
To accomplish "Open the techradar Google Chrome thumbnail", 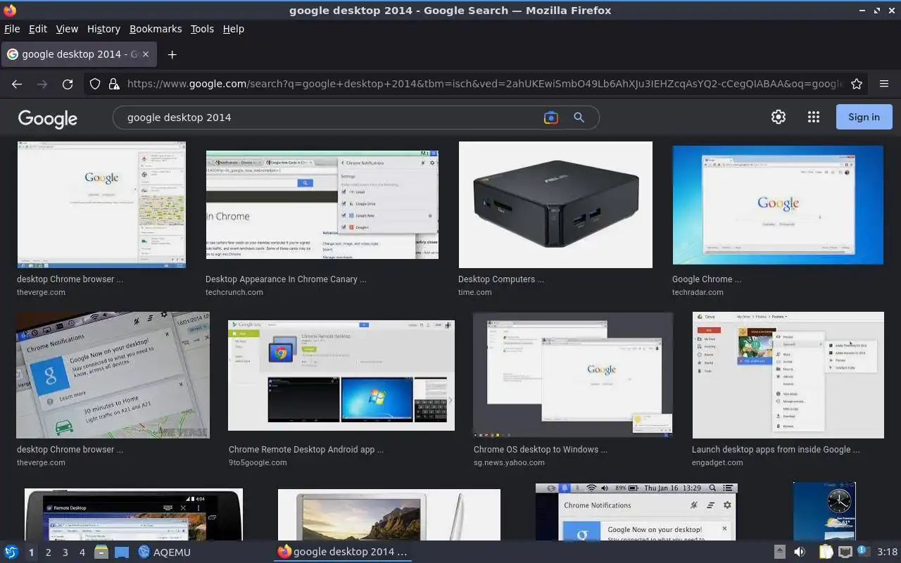I will 778,205.
